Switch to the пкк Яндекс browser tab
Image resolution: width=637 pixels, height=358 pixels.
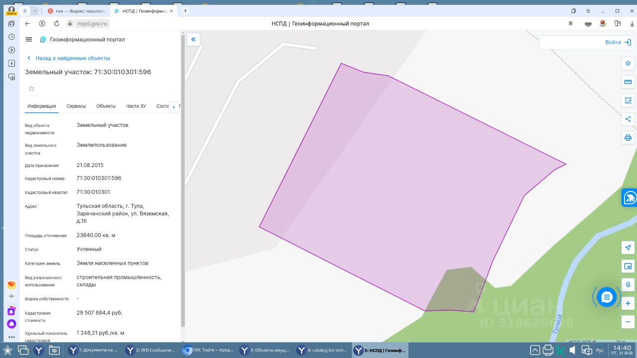tap(76, 10)
